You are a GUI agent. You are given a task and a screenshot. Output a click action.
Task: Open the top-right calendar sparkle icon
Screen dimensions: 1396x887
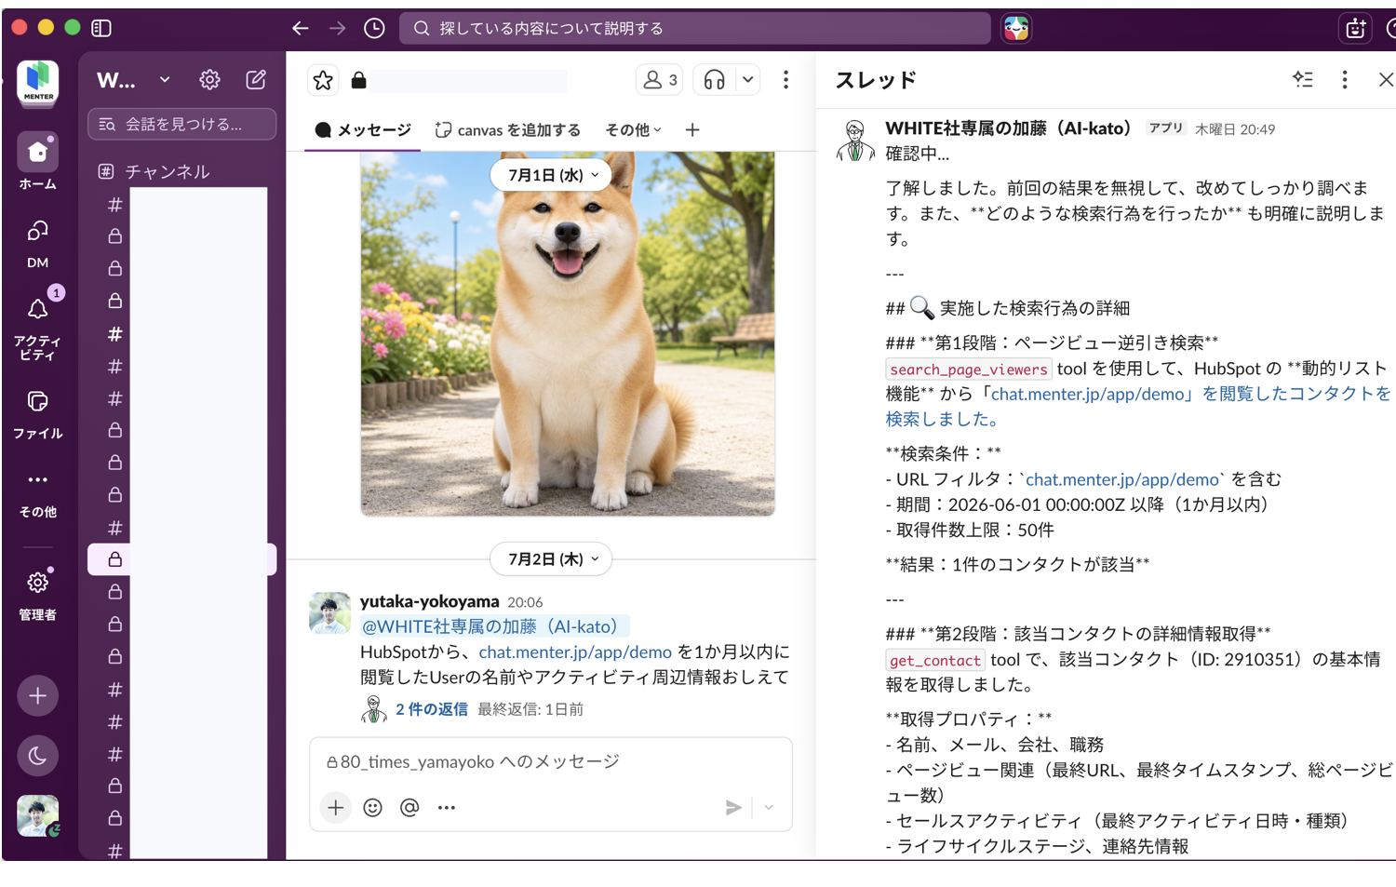[x=1356, y=28]
